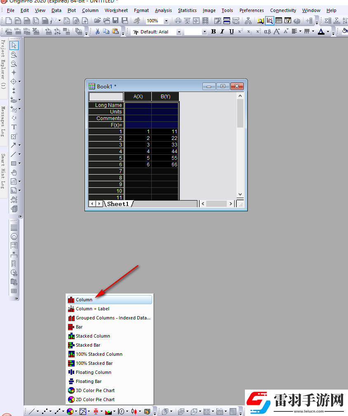Switch to the Sheet1 worksheet tab

[118, 204]
